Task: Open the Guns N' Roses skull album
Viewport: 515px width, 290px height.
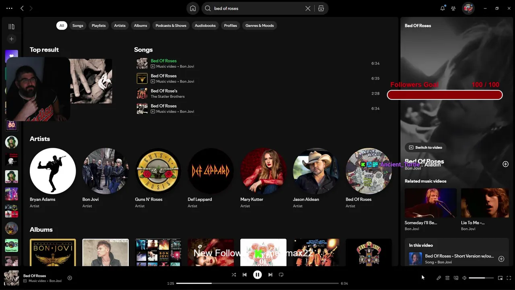Action: [x=369, y=253]
